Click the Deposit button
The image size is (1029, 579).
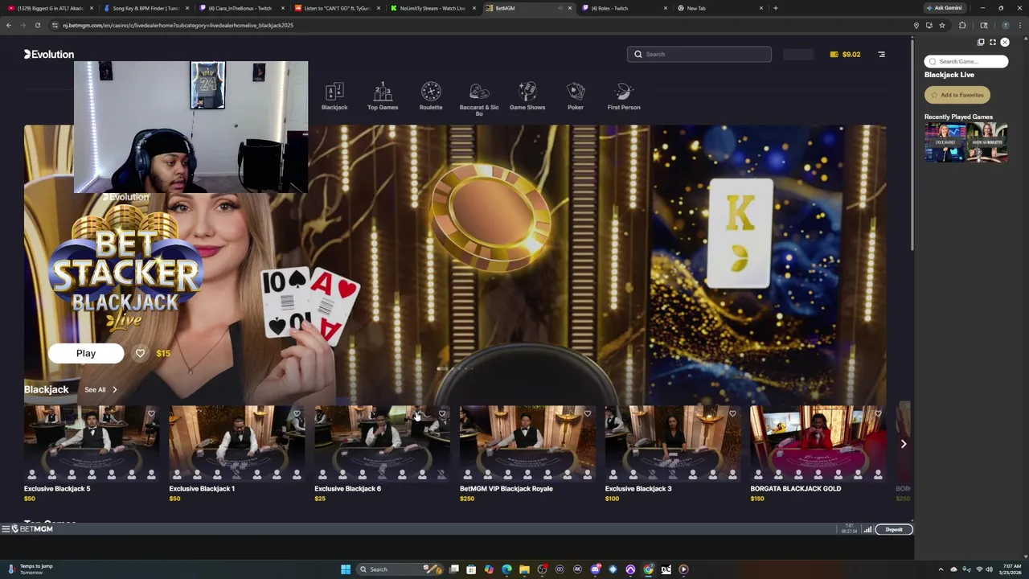point(894,529)
